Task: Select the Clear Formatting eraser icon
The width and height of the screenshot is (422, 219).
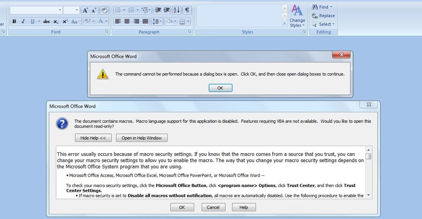Action: click(104, 10)
